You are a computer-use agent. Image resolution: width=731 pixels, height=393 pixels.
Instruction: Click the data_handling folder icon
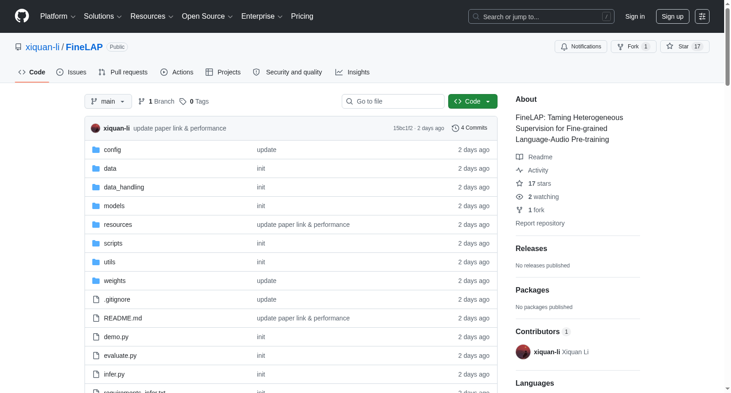coord(96,187)
